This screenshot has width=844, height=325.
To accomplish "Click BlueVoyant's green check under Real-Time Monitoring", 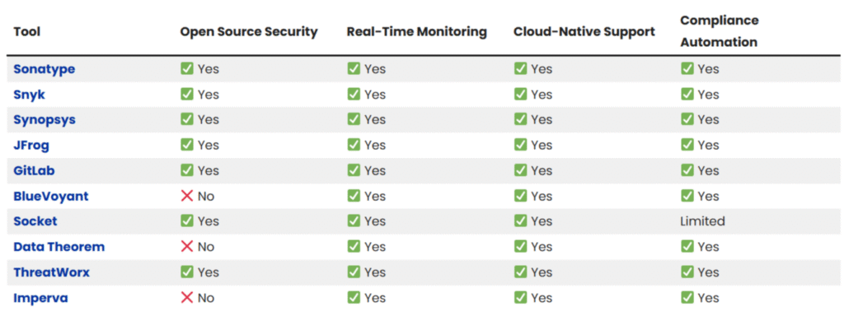I will tap(354, 196).
